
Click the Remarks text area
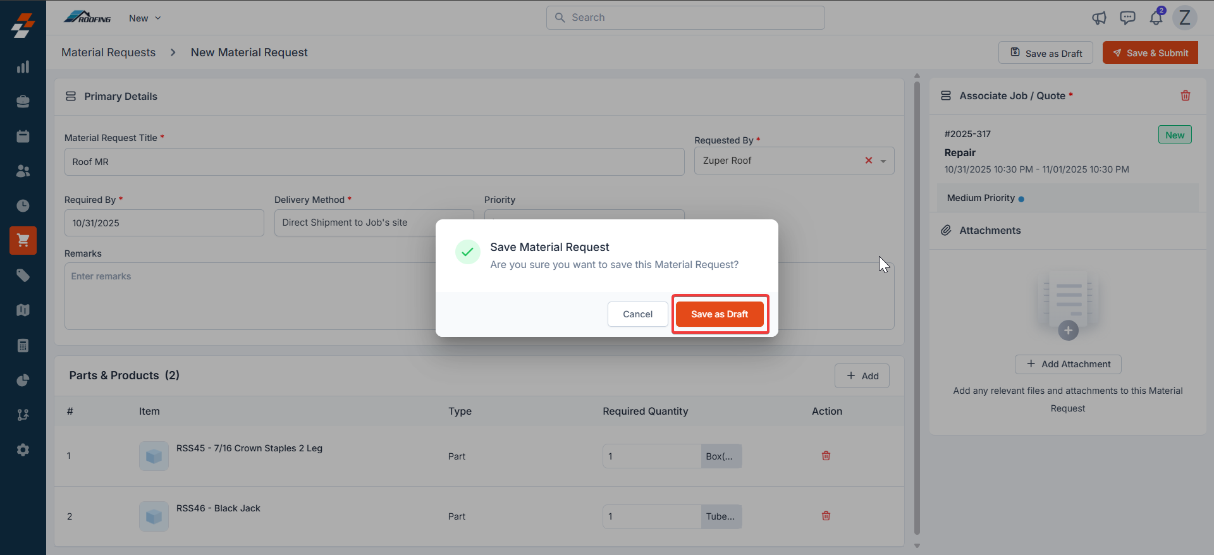point(479,296)
